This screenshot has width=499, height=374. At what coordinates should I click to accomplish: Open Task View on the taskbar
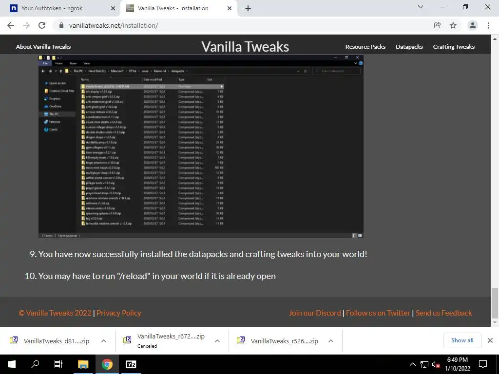click(x=58, y=364)
